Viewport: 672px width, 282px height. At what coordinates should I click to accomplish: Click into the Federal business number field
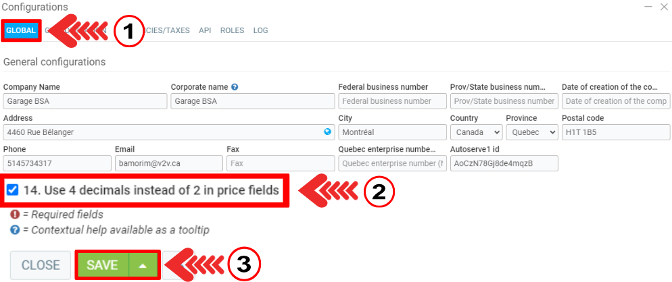click(392, 101)
